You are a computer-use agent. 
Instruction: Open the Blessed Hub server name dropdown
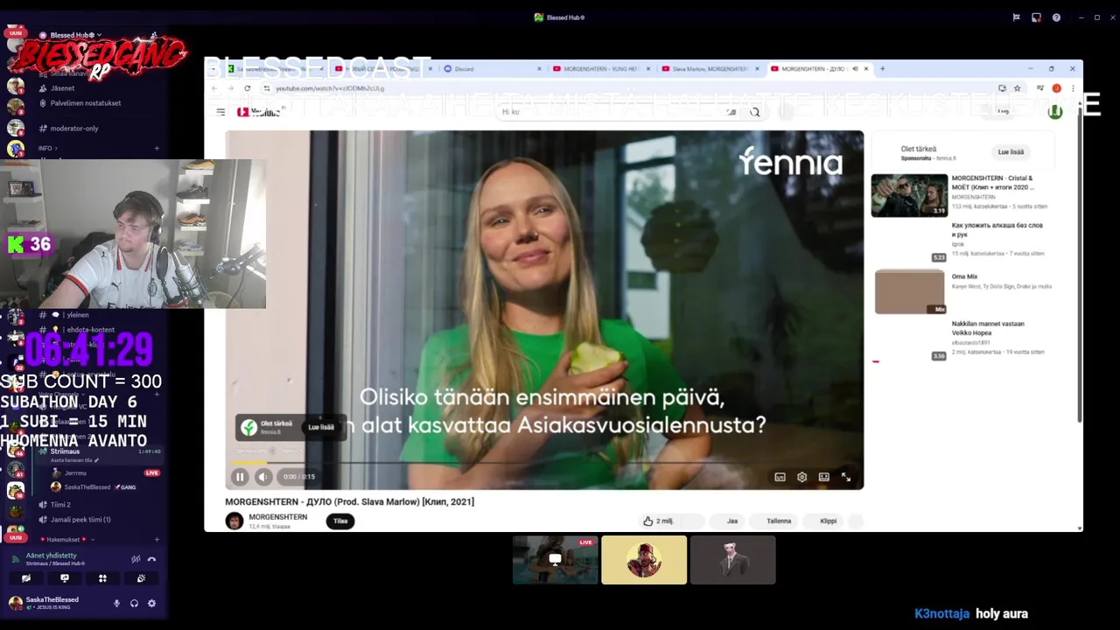click(76, 35)
